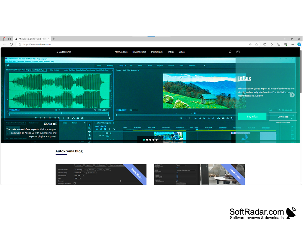Screen dimensions: 303x227
Task: Click the 'About Us' heading
Action: [x=50, y=124]
